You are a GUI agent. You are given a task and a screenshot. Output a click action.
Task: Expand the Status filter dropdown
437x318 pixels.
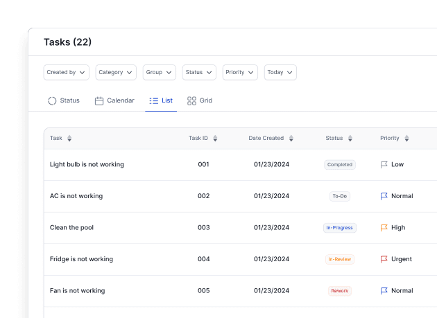[200, 72]
